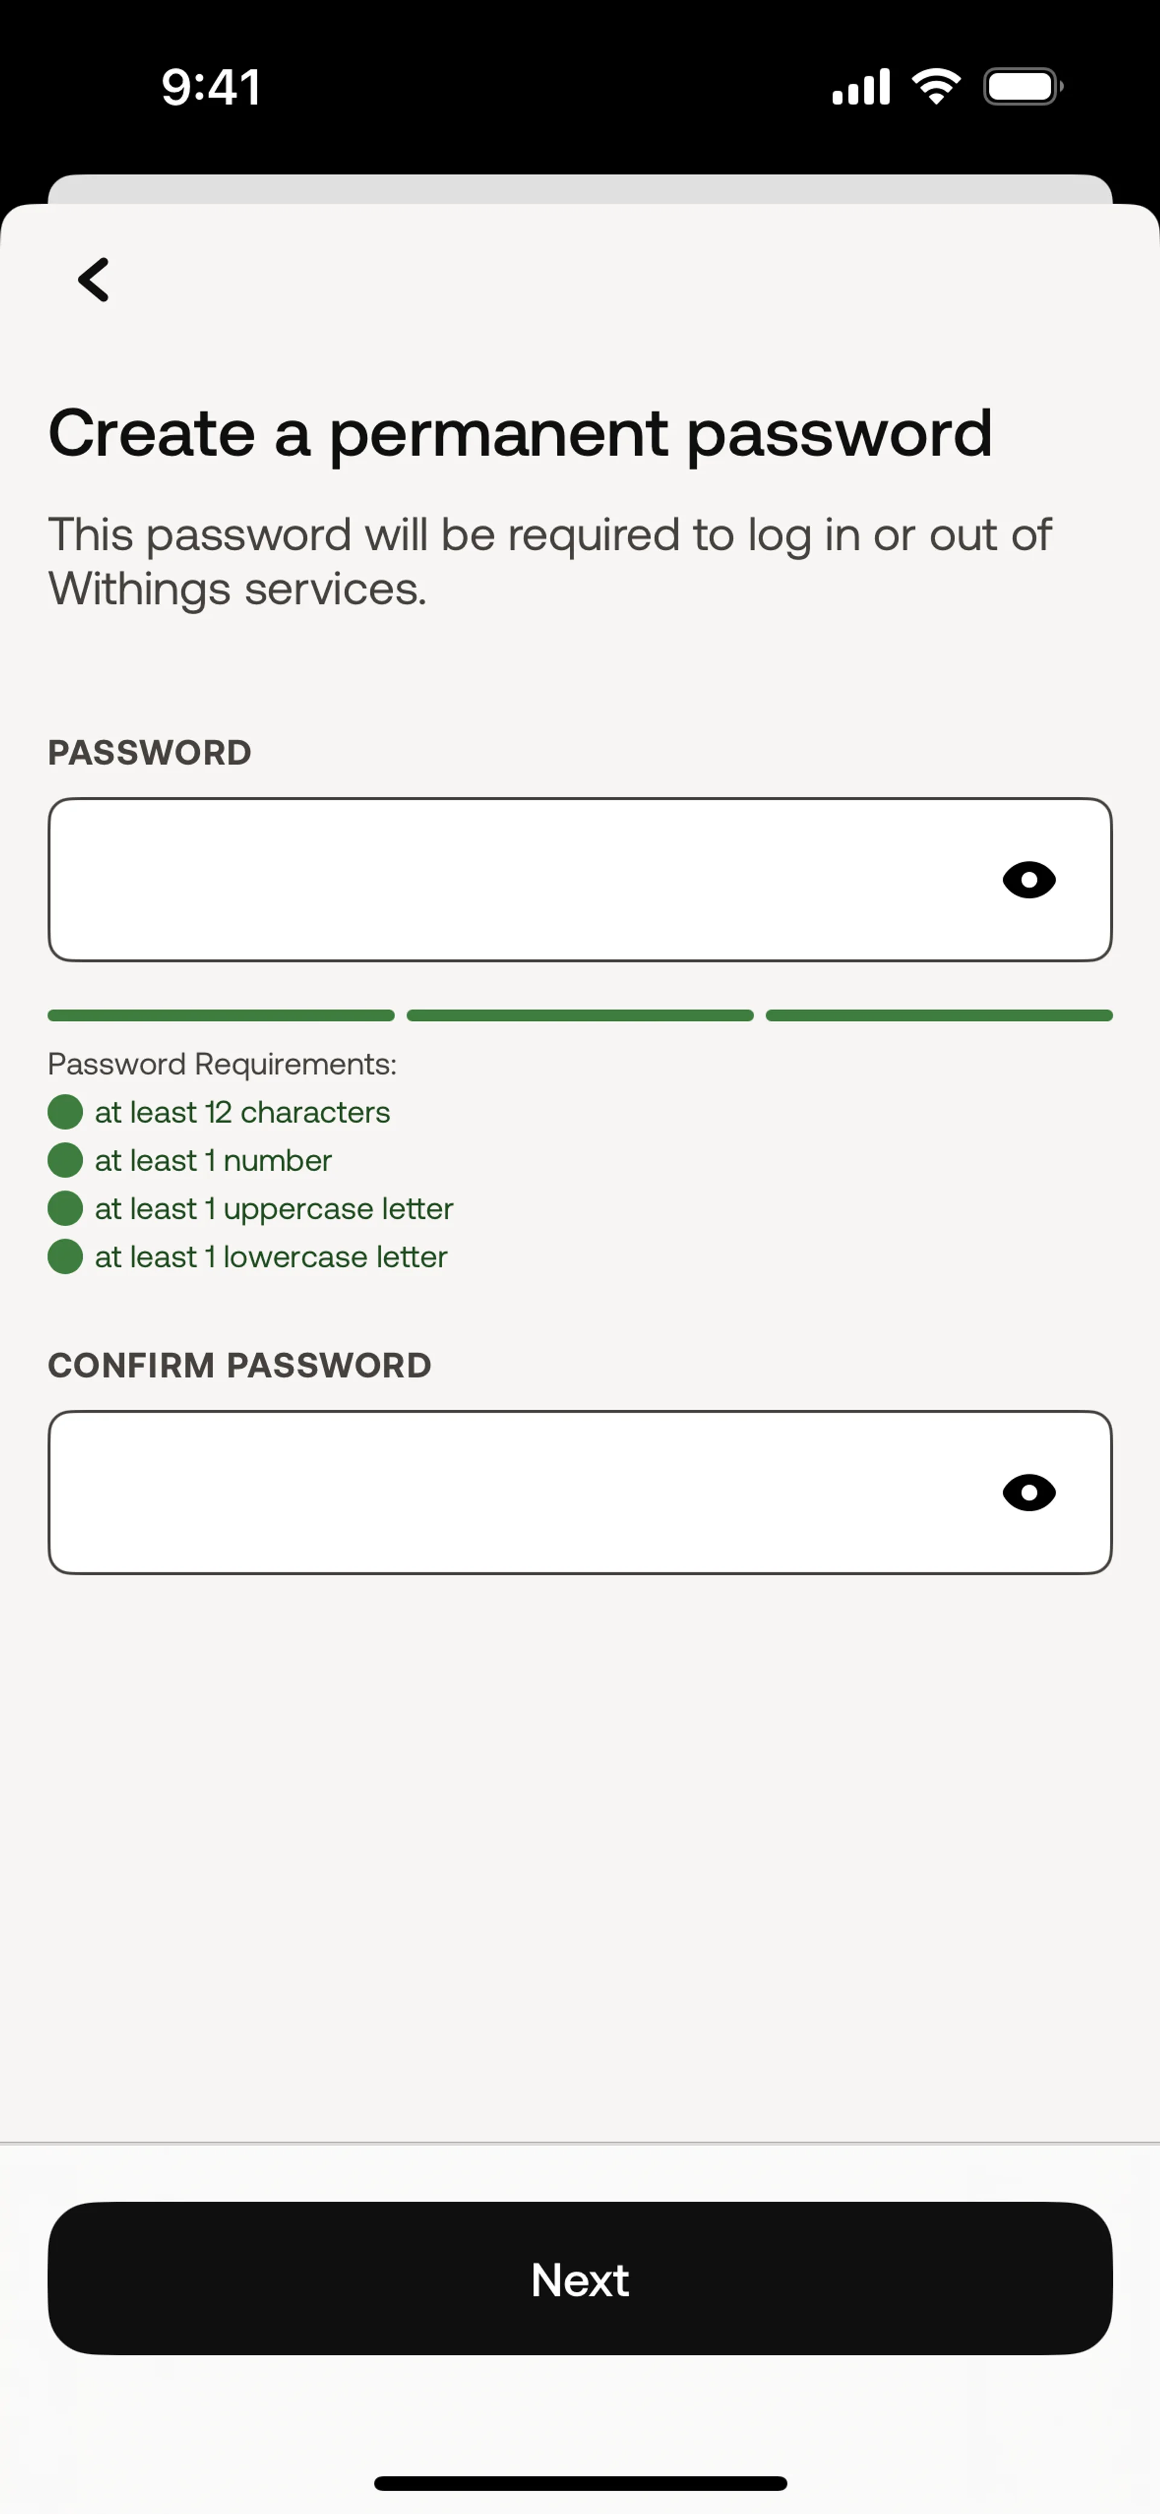Viewport: 1160px width, 2514px height.
Task: Tap the home indicator bar
Action: pyautogui.click(x=580, y=2483)
